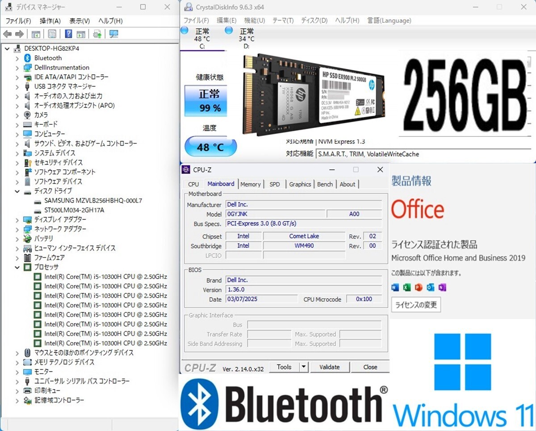Go back with Device Manager's left arrow
This screenshot has width=536, height=431.
(x=8, y=34)
